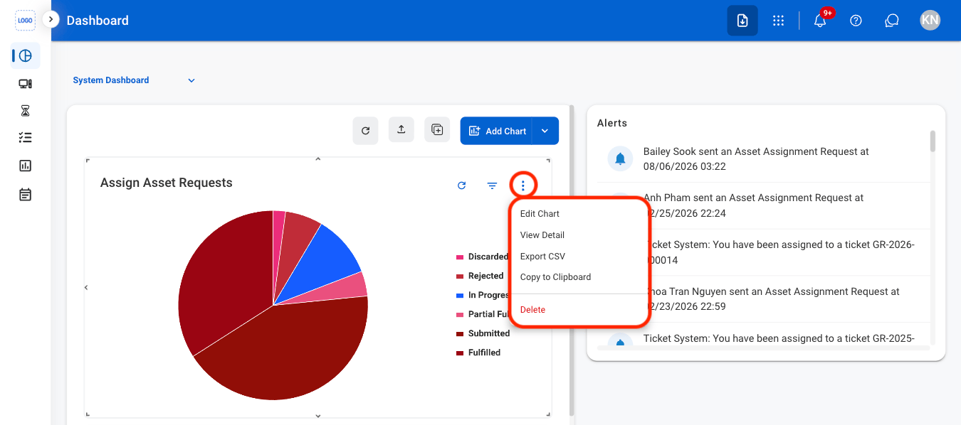Open the KN user avatar menu
961x425 pixels.
(x=930, y=21)
